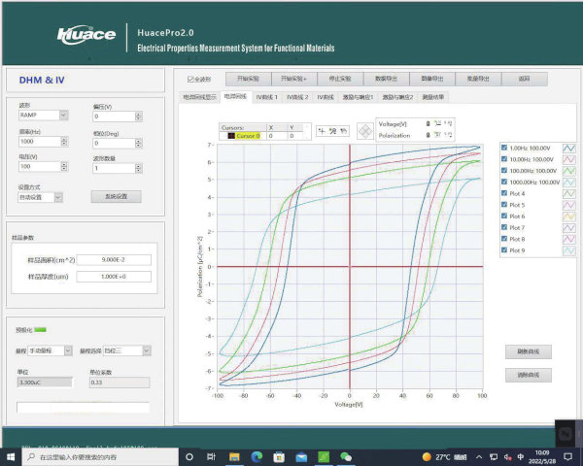The width and height of the screenshot is (583, 466).
Task: Switch to the 电滞回线显示 tab
Action: coord(200,97)
